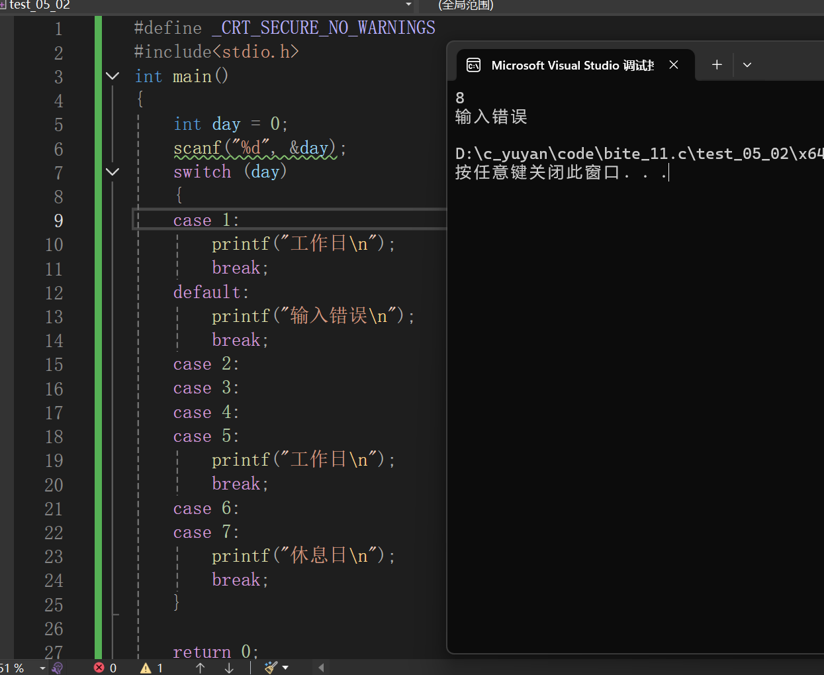Click the scanf call on line 6
Viewport: 824px width, 675px height.
click(259, 148)
